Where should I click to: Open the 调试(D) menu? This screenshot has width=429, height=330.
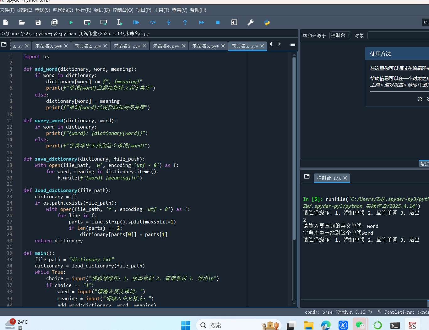click(102, 10)
